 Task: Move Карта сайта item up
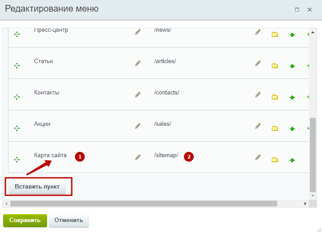[x=292, y=160]
